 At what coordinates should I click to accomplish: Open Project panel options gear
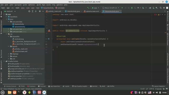[40, 11]
